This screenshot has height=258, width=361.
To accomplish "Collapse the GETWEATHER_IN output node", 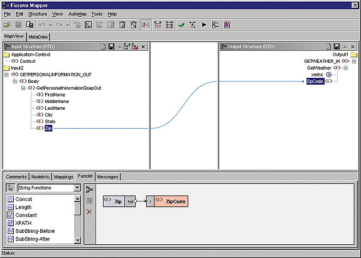I will coord(354,62).
